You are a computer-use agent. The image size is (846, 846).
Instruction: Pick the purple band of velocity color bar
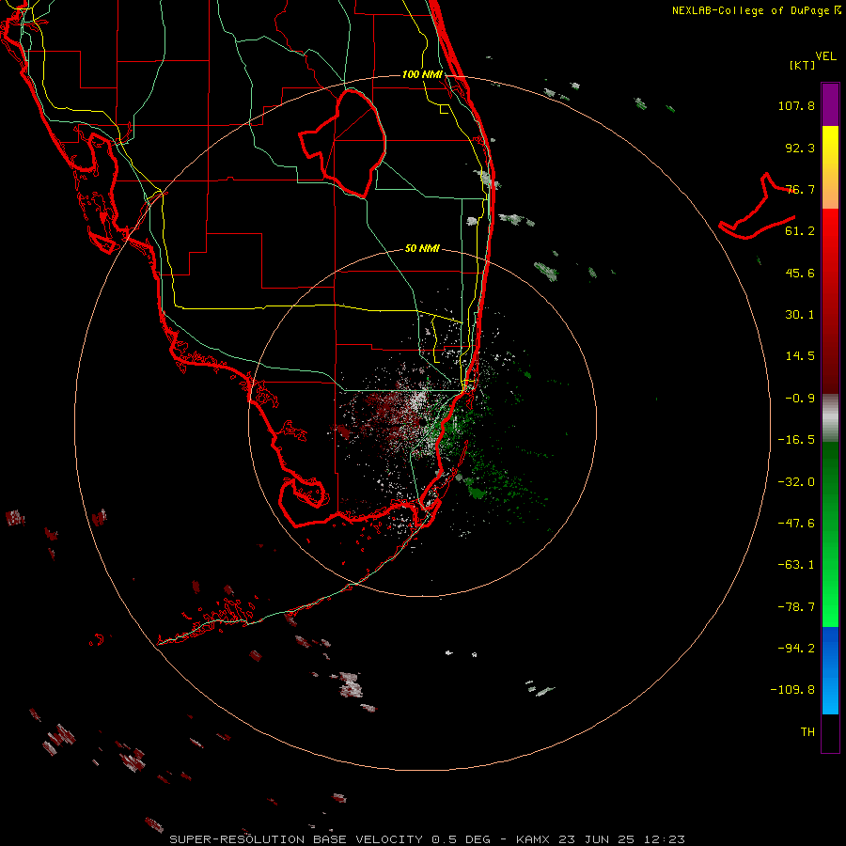pyautogui.click(x=830, y=104)
